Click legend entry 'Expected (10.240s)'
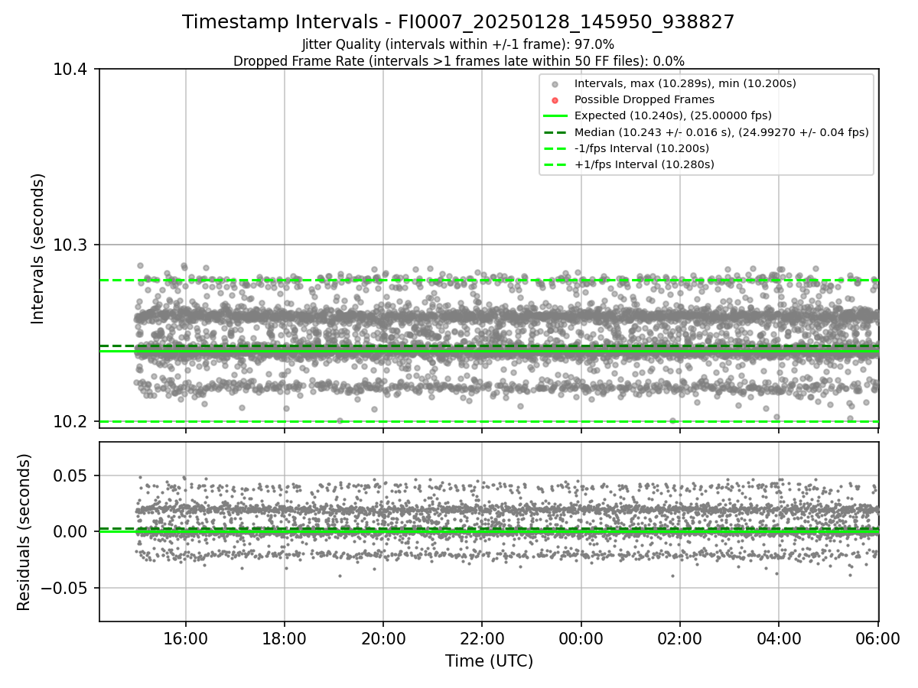 pyautogui.click(x=673, y=115)
